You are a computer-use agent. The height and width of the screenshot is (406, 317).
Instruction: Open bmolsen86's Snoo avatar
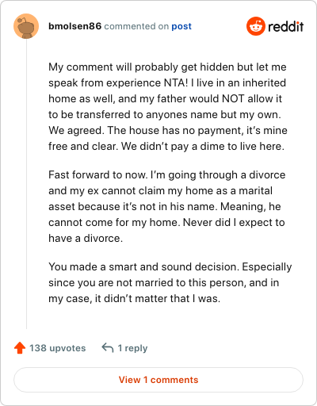click(x=26, y=26)
